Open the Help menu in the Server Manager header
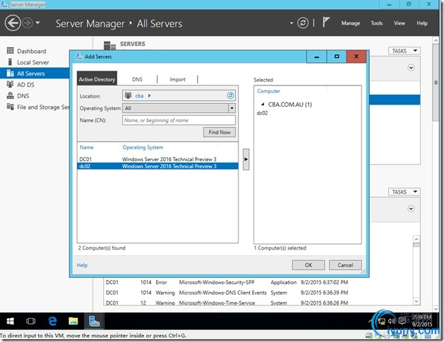Screen dimensions: 444x342 click(x=422, y=23)
